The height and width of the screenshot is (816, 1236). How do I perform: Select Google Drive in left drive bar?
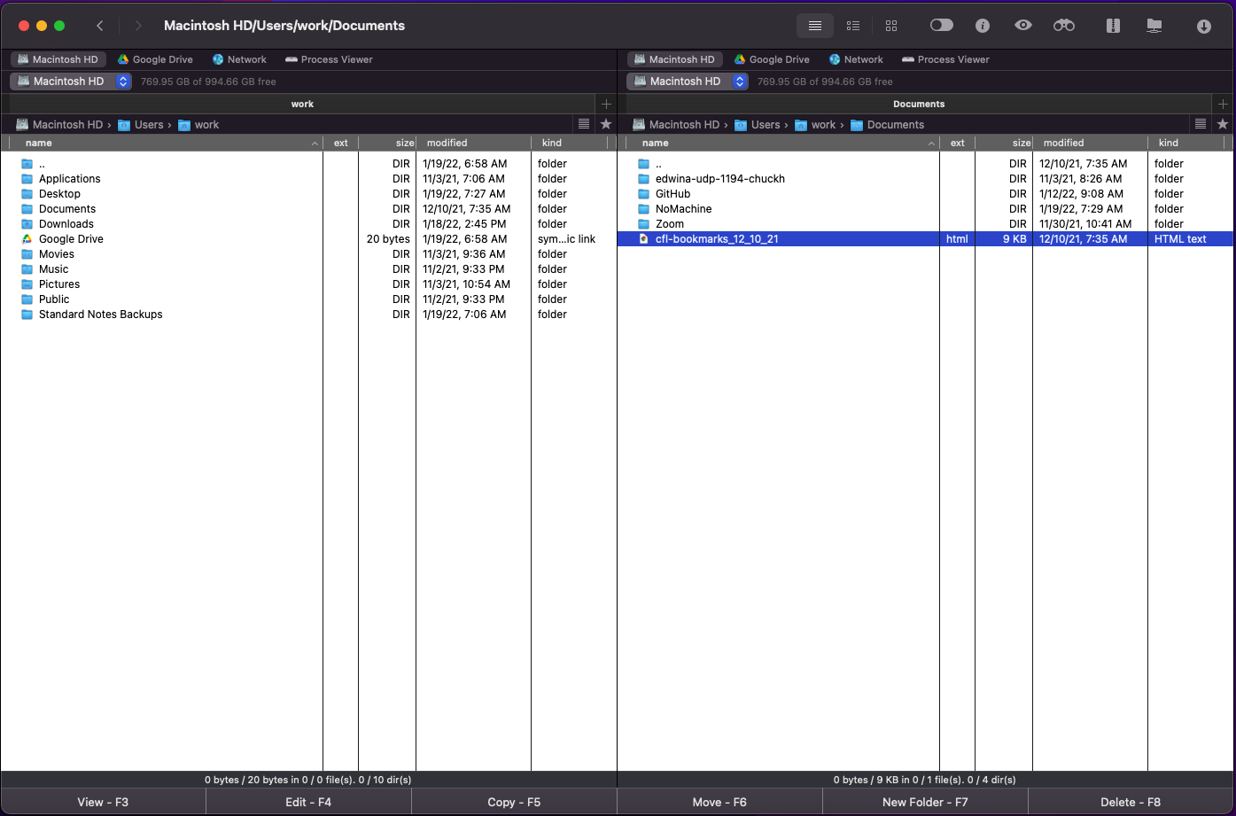click(156, 59)
